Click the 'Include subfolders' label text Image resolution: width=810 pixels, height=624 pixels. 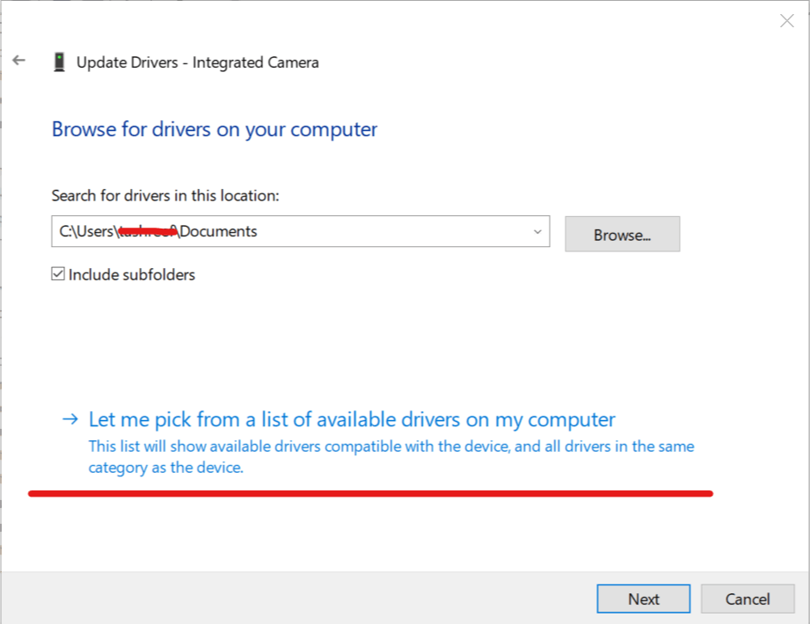click(132, 274)
